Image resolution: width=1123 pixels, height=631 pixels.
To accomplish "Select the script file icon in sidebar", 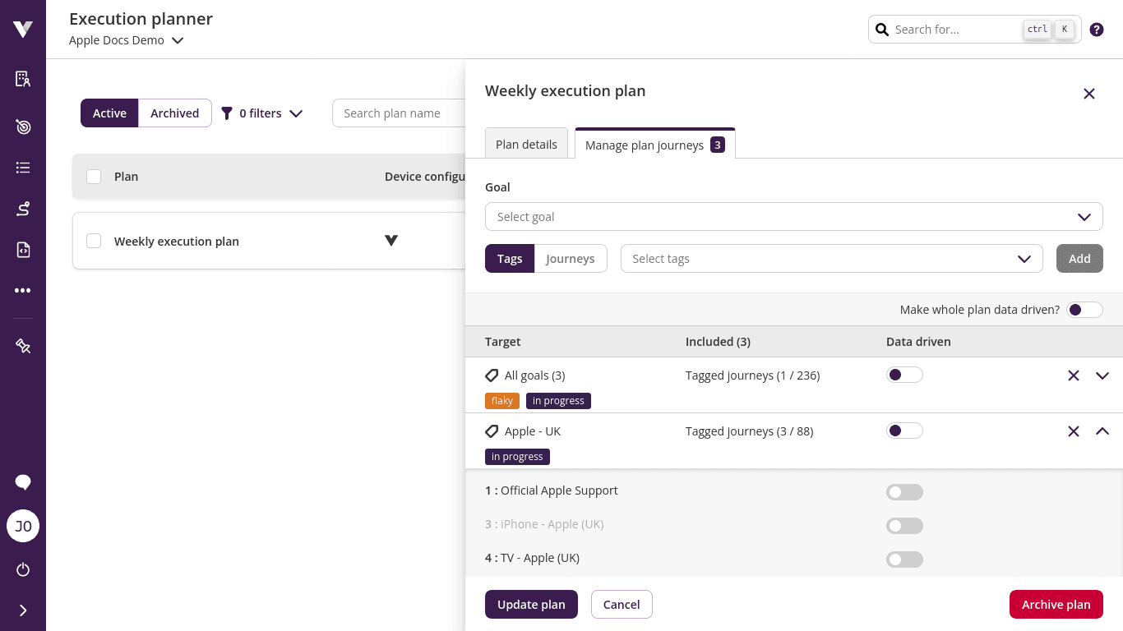I will [22, 250].
